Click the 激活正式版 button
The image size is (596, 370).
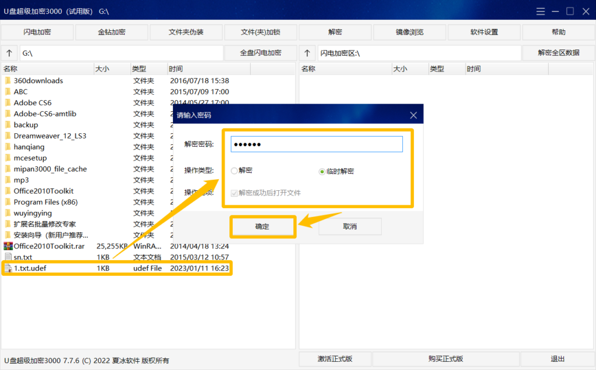pyautogui.click(x=335, y=358)
